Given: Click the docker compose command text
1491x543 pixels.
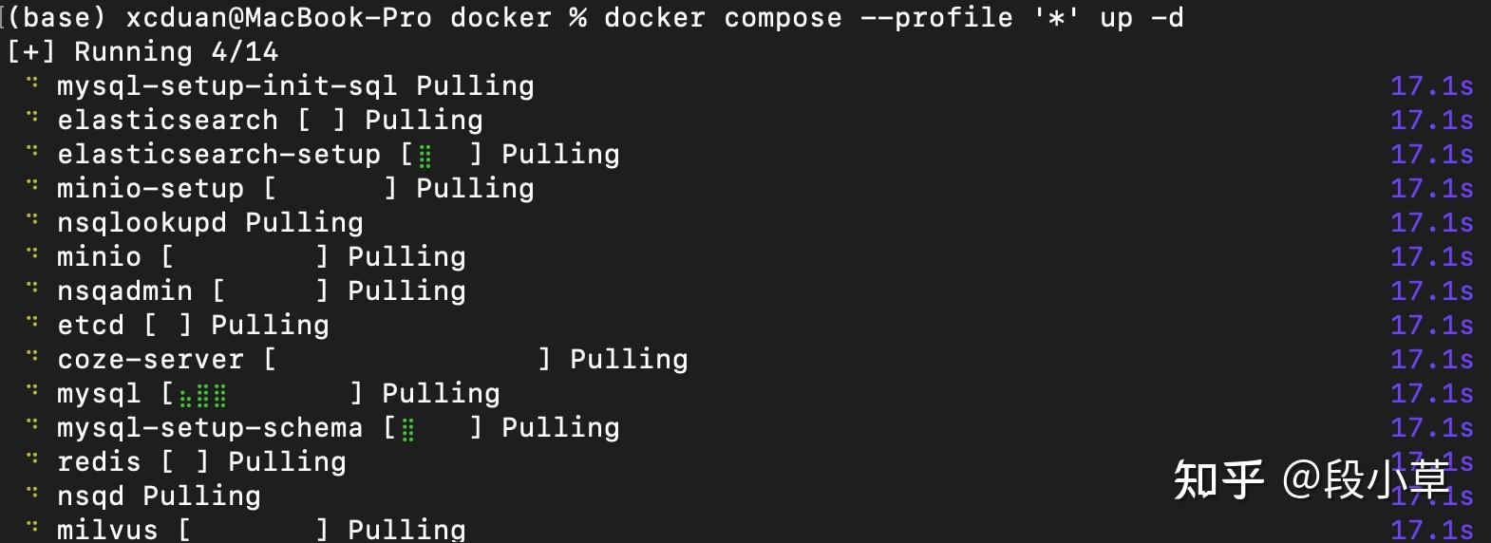Looking at the screenshot, I should click(x=893, y=18).
